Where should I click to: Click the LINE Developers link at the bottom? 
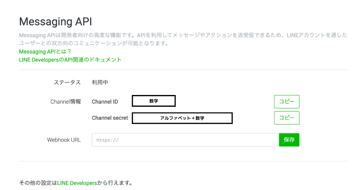click(x=77, y=183)
